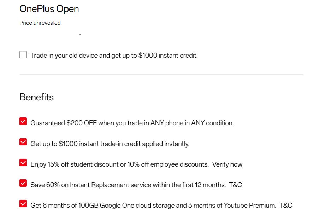Select the Benefits section heading
Screen dimensions: 313x214
36,97
